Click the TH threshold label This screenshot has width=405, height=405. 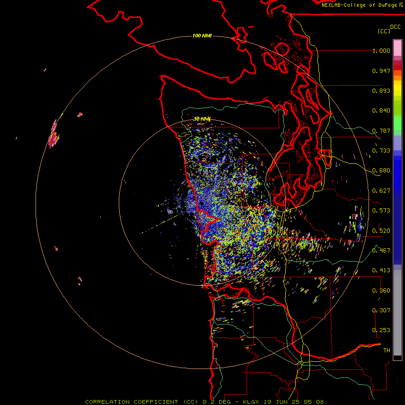[387, 351]
